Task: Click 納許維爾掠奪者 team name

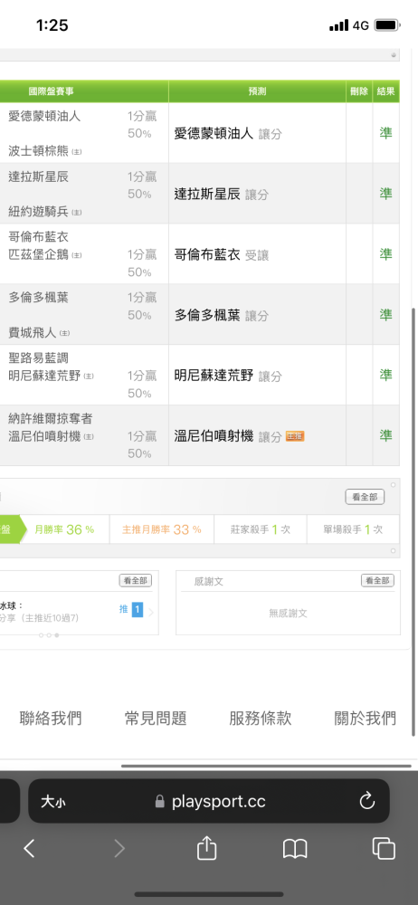Action: point(51,419)
